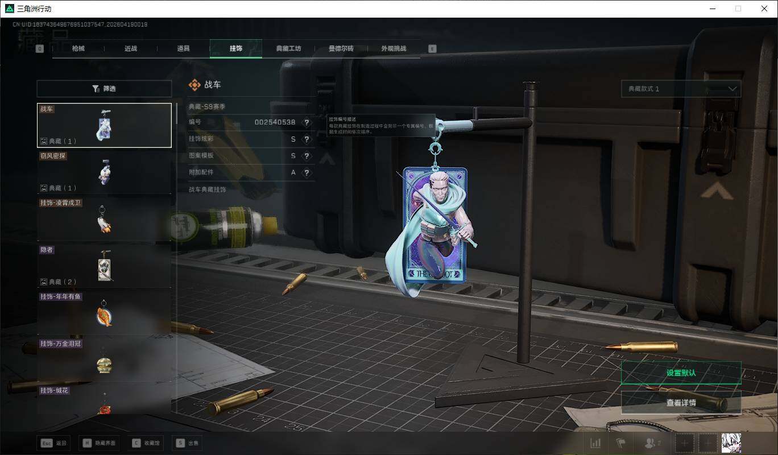Click the 三角洲行动 app icon in the title bar
The image size is (778, 455).
click(x=9, y=9)
